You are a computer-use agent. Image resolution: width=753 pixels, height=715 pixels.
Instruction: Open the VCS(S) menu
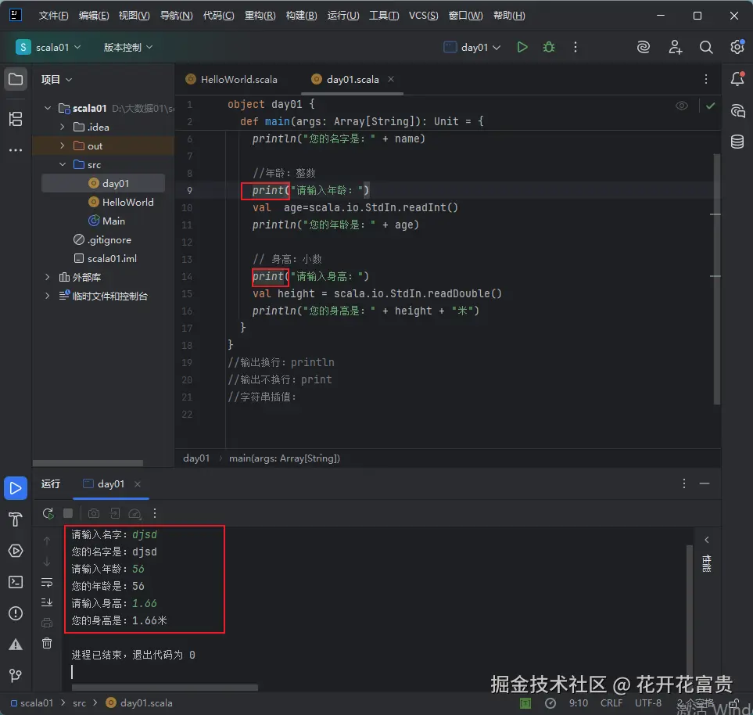tap(423, 16)
